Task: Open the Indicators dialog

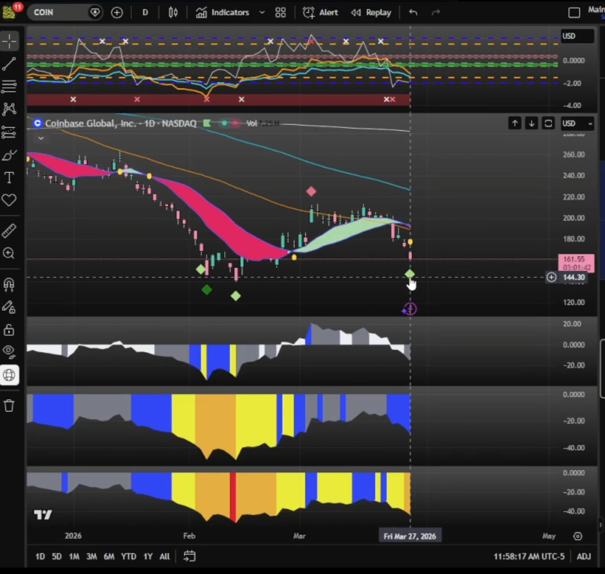Action: point(223,13)
